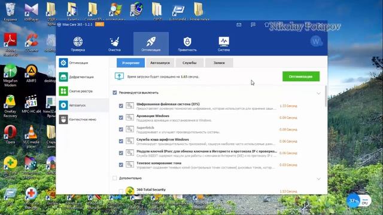The height and width of the screenshot is (215, 383).
Task: Click the 37% CPU floating widget
Action: coord(358,201)
